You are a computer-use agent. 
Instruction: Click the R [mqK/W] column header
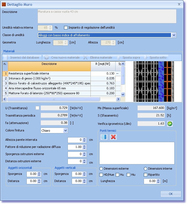[x=103, y=66]
